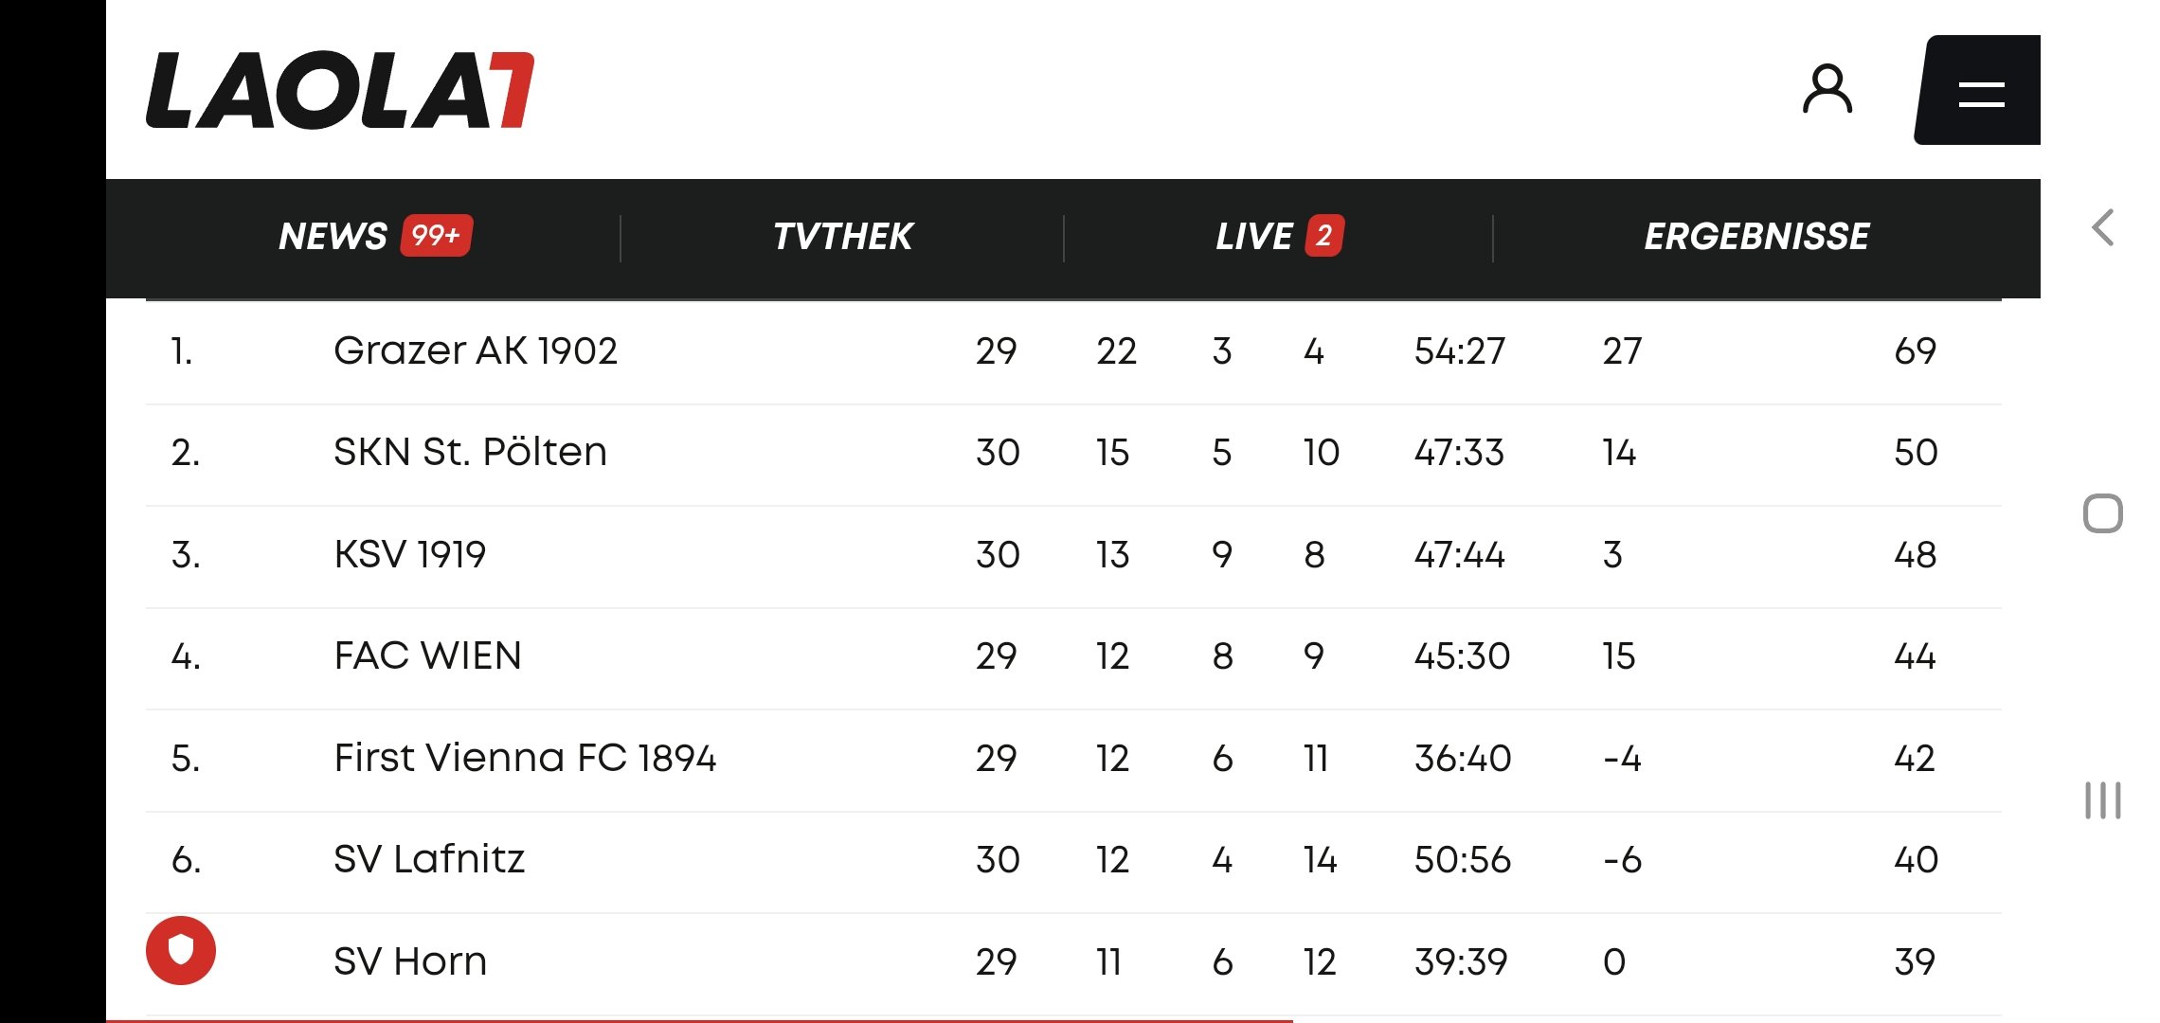Tap the 99+ news notification badge

[x=437, y=235]
